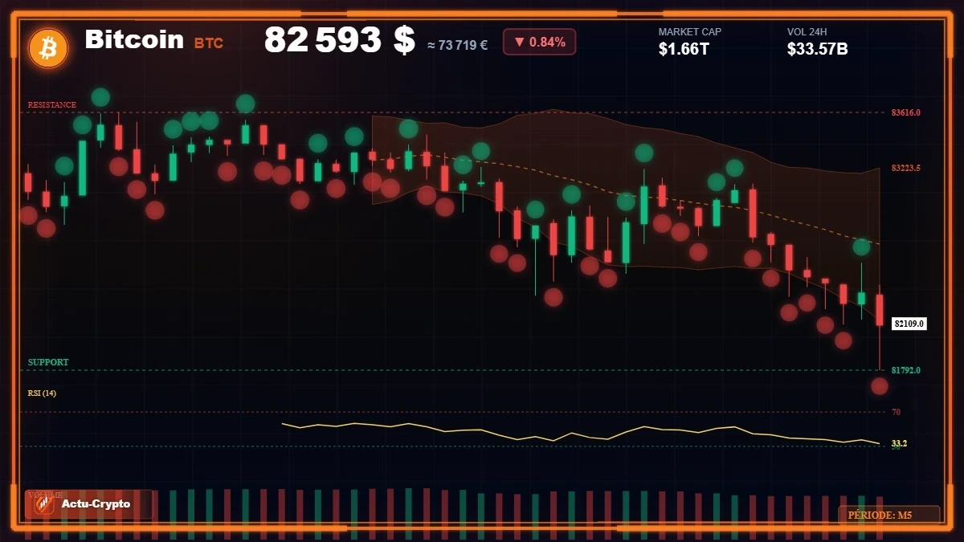Click the 81792.0 support price
Image resolution: width=964 pixels, height=542 pixels.
point(906,370)
